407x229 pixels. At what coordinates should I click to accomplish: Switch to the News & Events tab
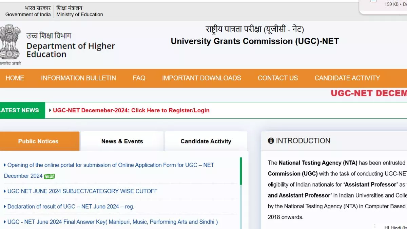click(x=122, y=141)
